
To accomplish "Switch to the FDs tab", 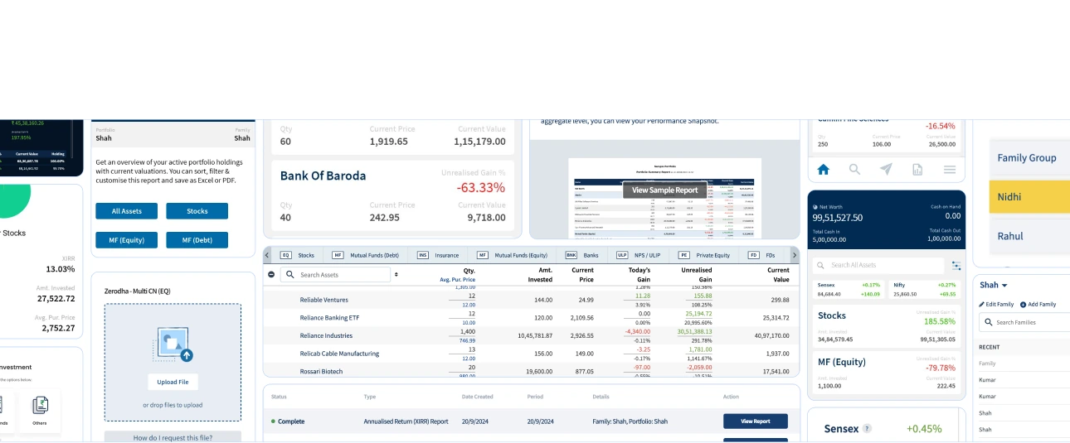I will point(761,256).
